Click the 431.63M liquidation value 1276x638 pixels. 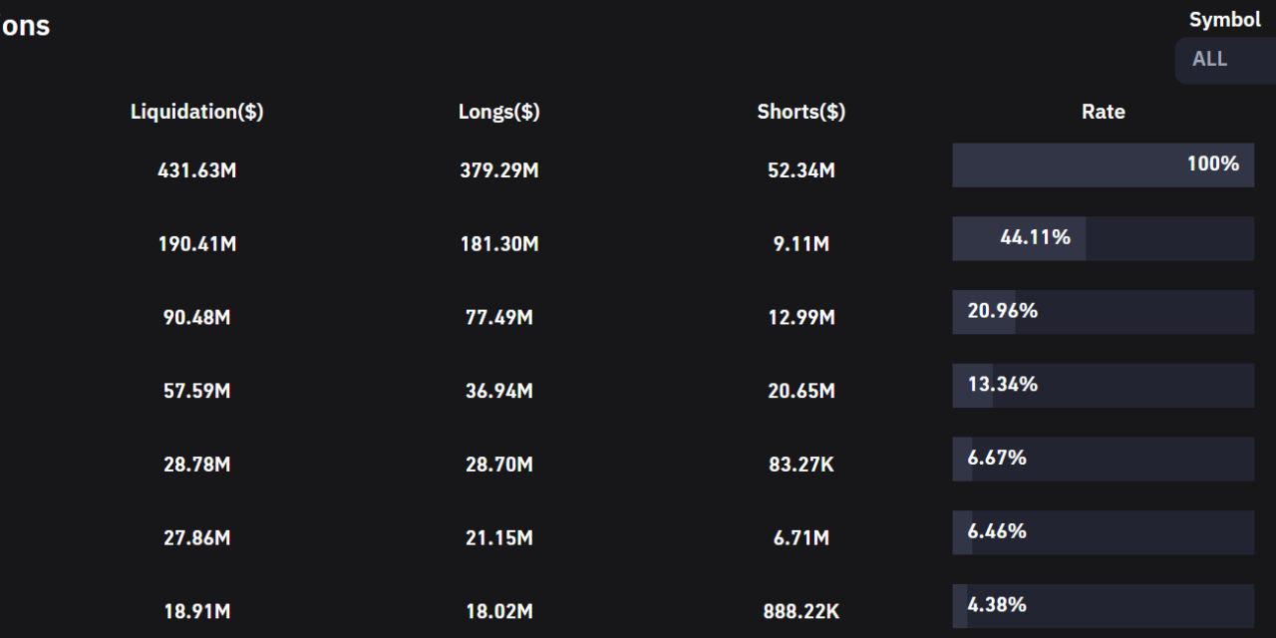196,170
